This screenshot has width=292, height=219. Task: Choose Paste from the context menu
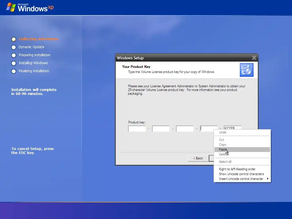[242, 149]
